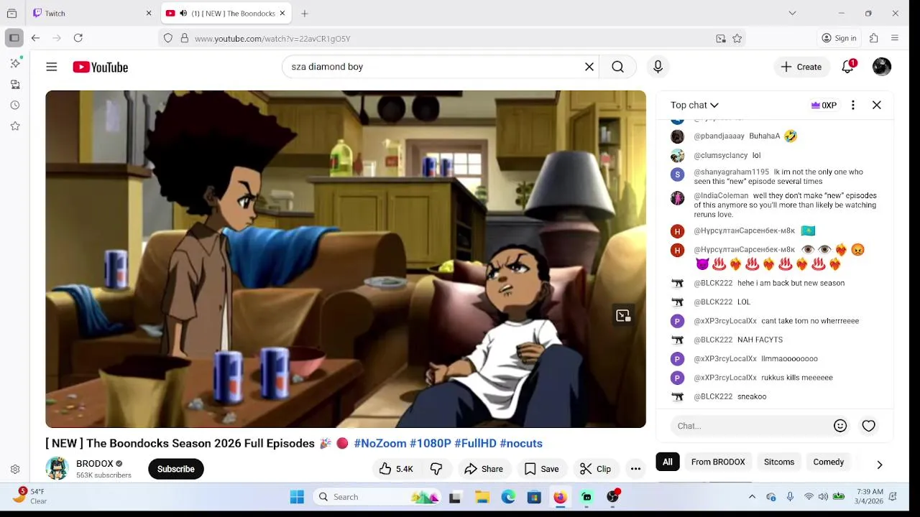Submit search with the magnifier button

[617, 67]
